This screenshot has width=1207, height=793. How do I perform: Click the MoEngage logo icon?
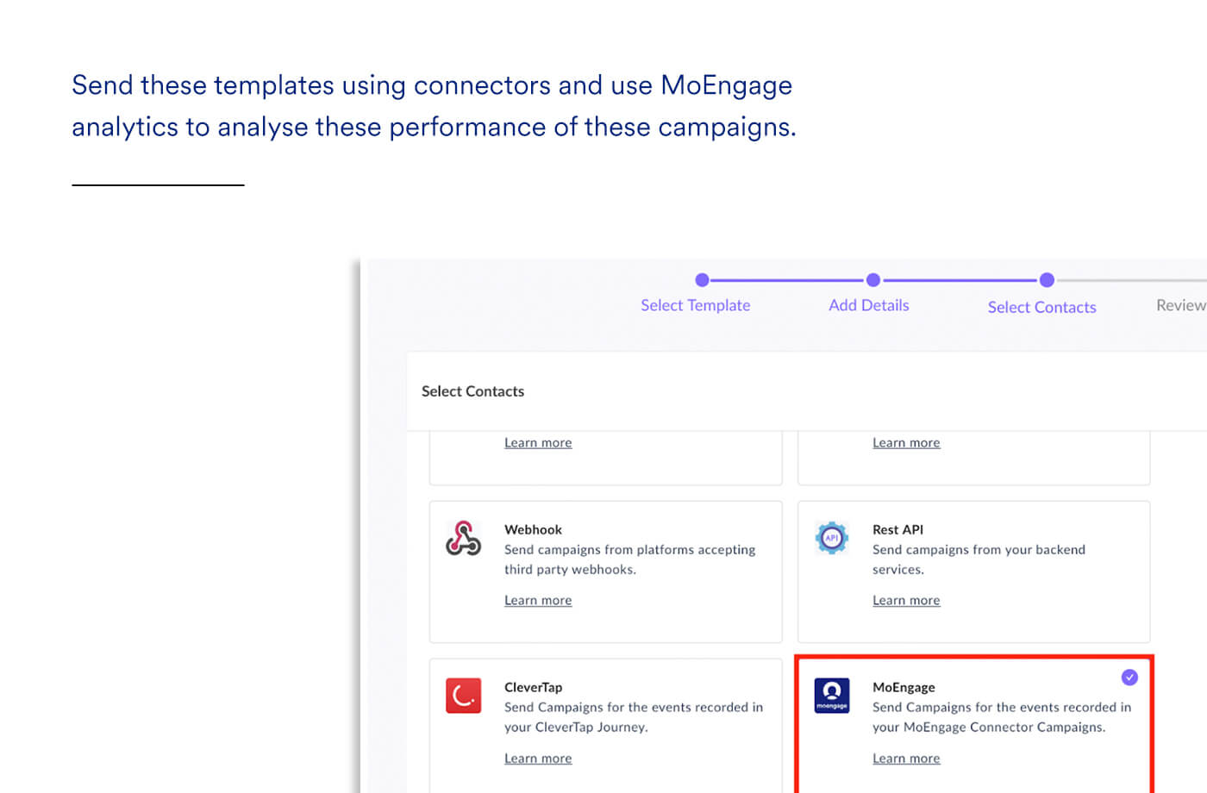point(832,696)
